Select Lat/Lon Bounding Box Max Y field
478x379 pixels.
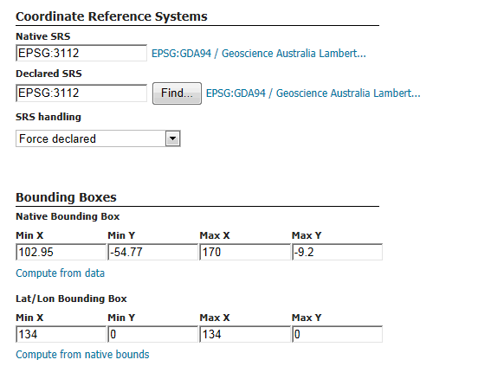(x=337, y=334)
